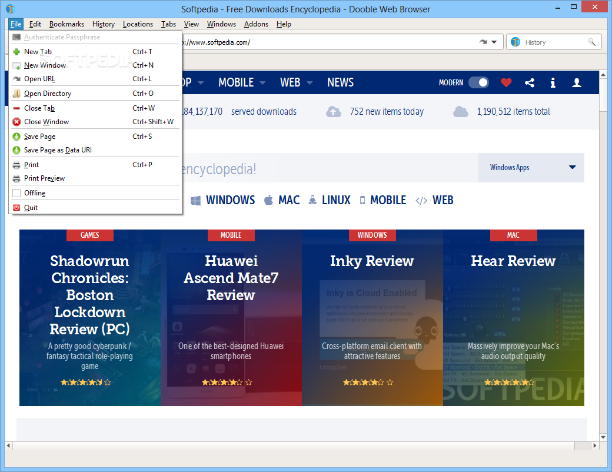Click the New Window icon in File menu
612x472 pixels.
(16, 65)
